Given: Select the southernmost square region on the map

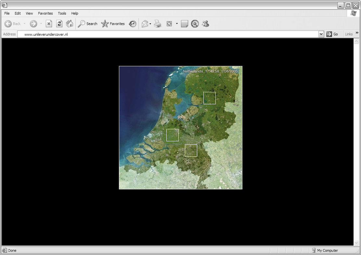Looking at the screenshot, I should coord(191,150).
